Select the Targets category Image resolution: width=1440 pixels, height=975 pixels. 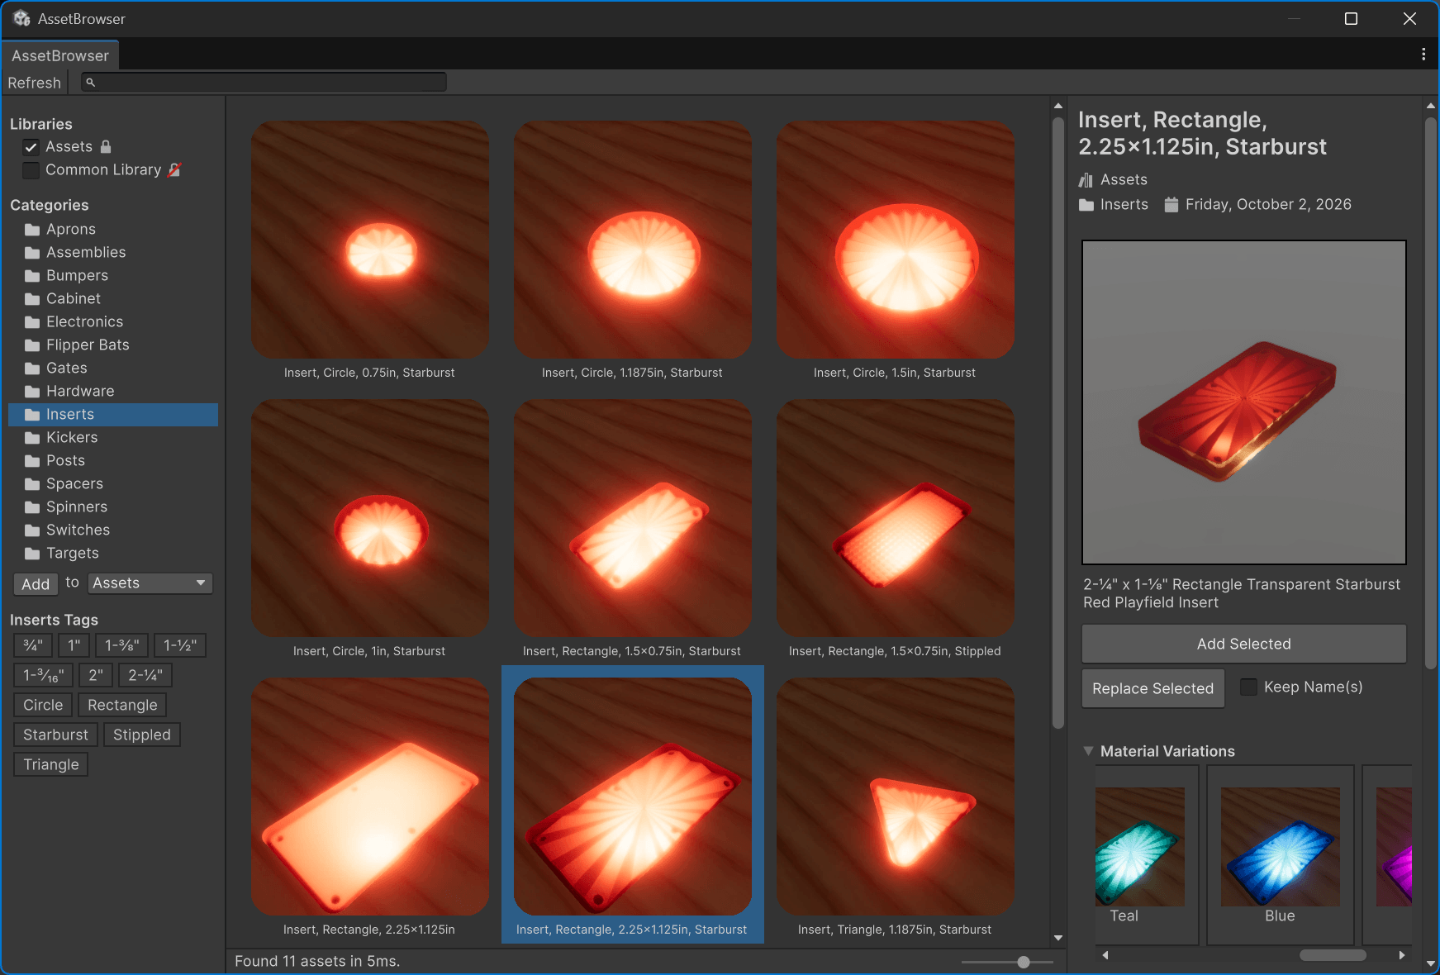(x=113, y=553)
